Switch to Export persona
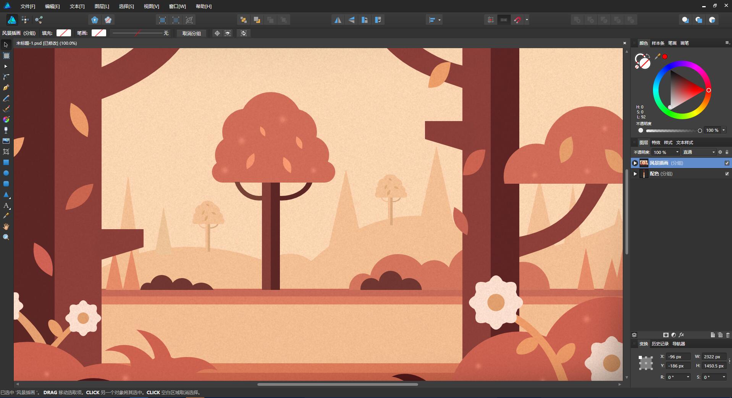Viewport: 732px width, 398px height. [x=39, y=20]
